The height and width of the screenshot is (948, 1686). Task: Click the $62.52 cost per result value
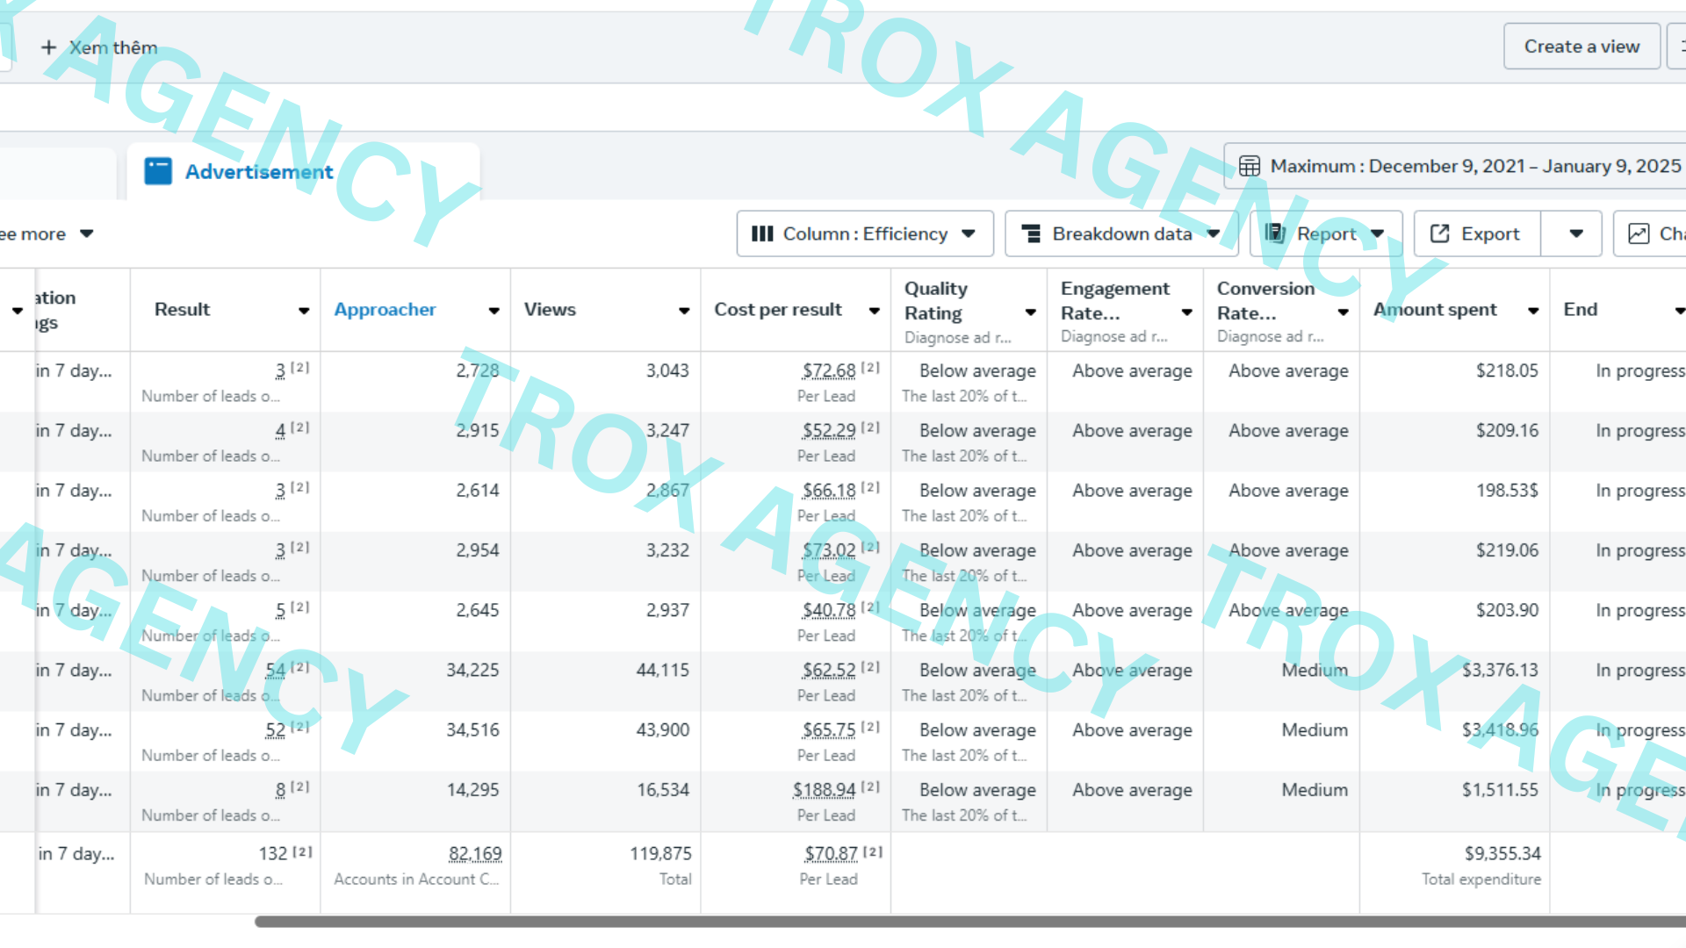tap(829, 670)
